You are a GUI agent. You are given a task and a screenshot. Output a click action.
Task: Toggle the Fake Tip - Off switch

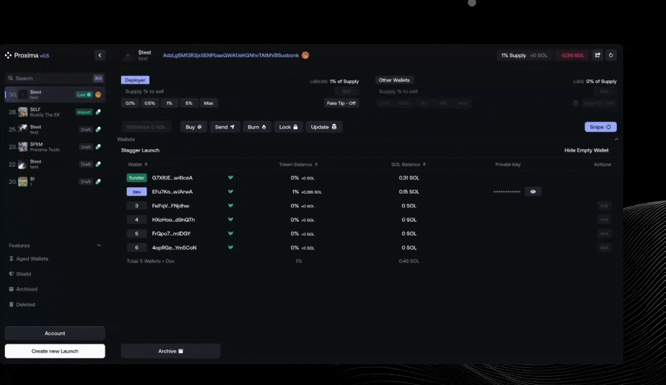(341, 103)
